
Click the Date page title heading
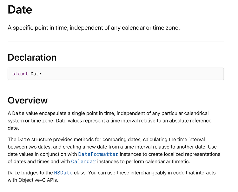(20, 10)
